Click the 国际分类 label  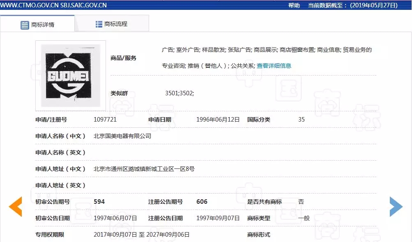[259, 120]
